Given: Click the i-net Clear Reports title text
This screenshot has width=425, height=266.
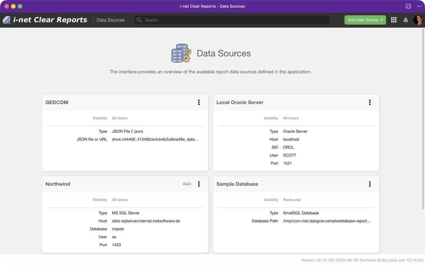Looking at the screenshot, I should (x=50, y=20).
